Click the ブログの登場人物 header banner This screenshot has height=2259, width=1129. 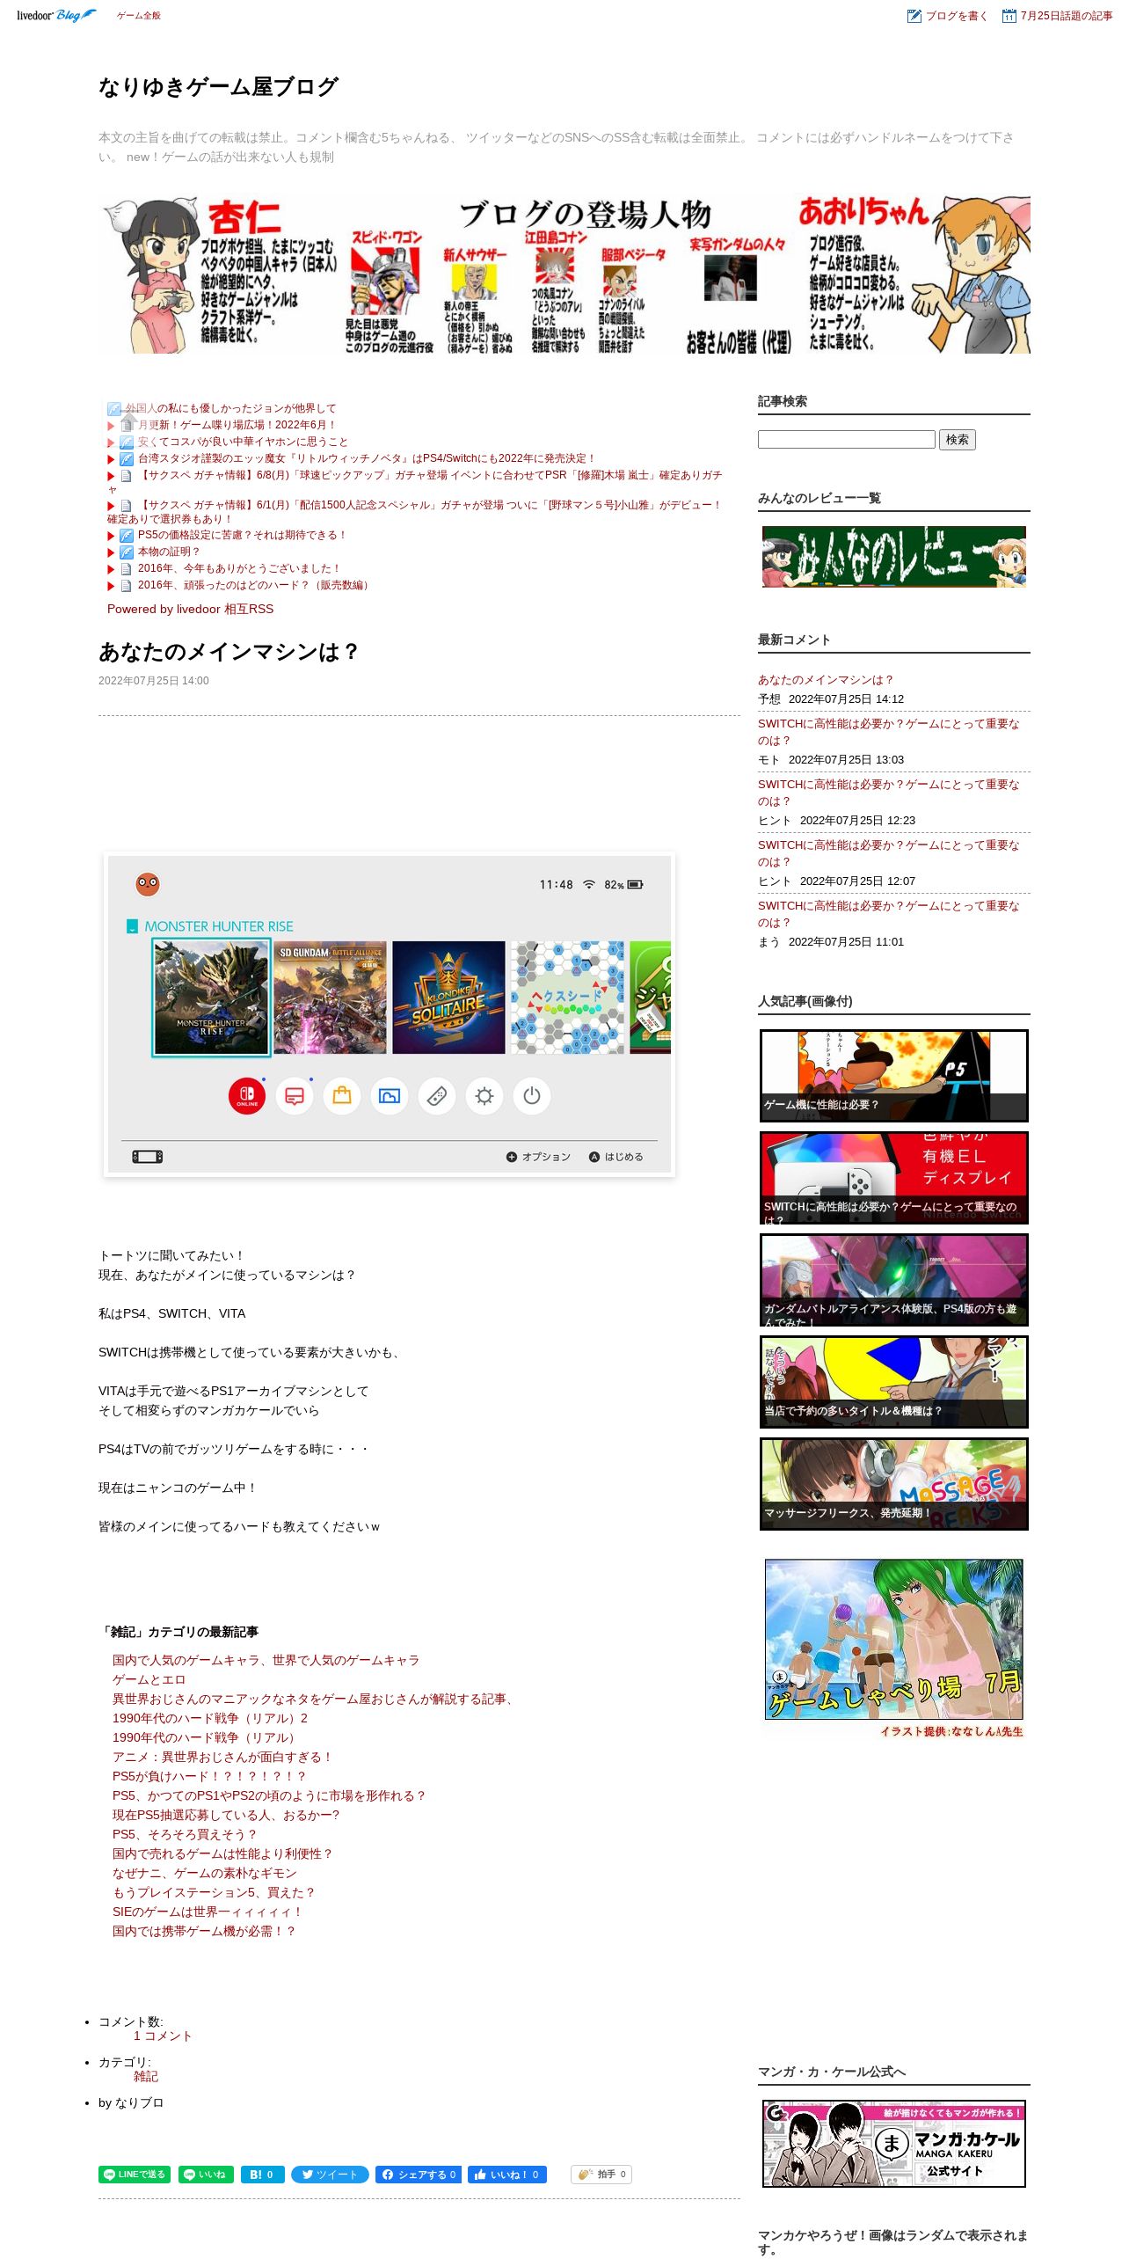[564, 274]
